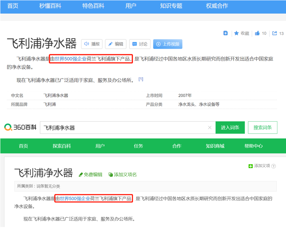The height and width of the screenshot is (228, 286).
Task: Click the 免费编辑 pencil link
Action: (90, 174)
